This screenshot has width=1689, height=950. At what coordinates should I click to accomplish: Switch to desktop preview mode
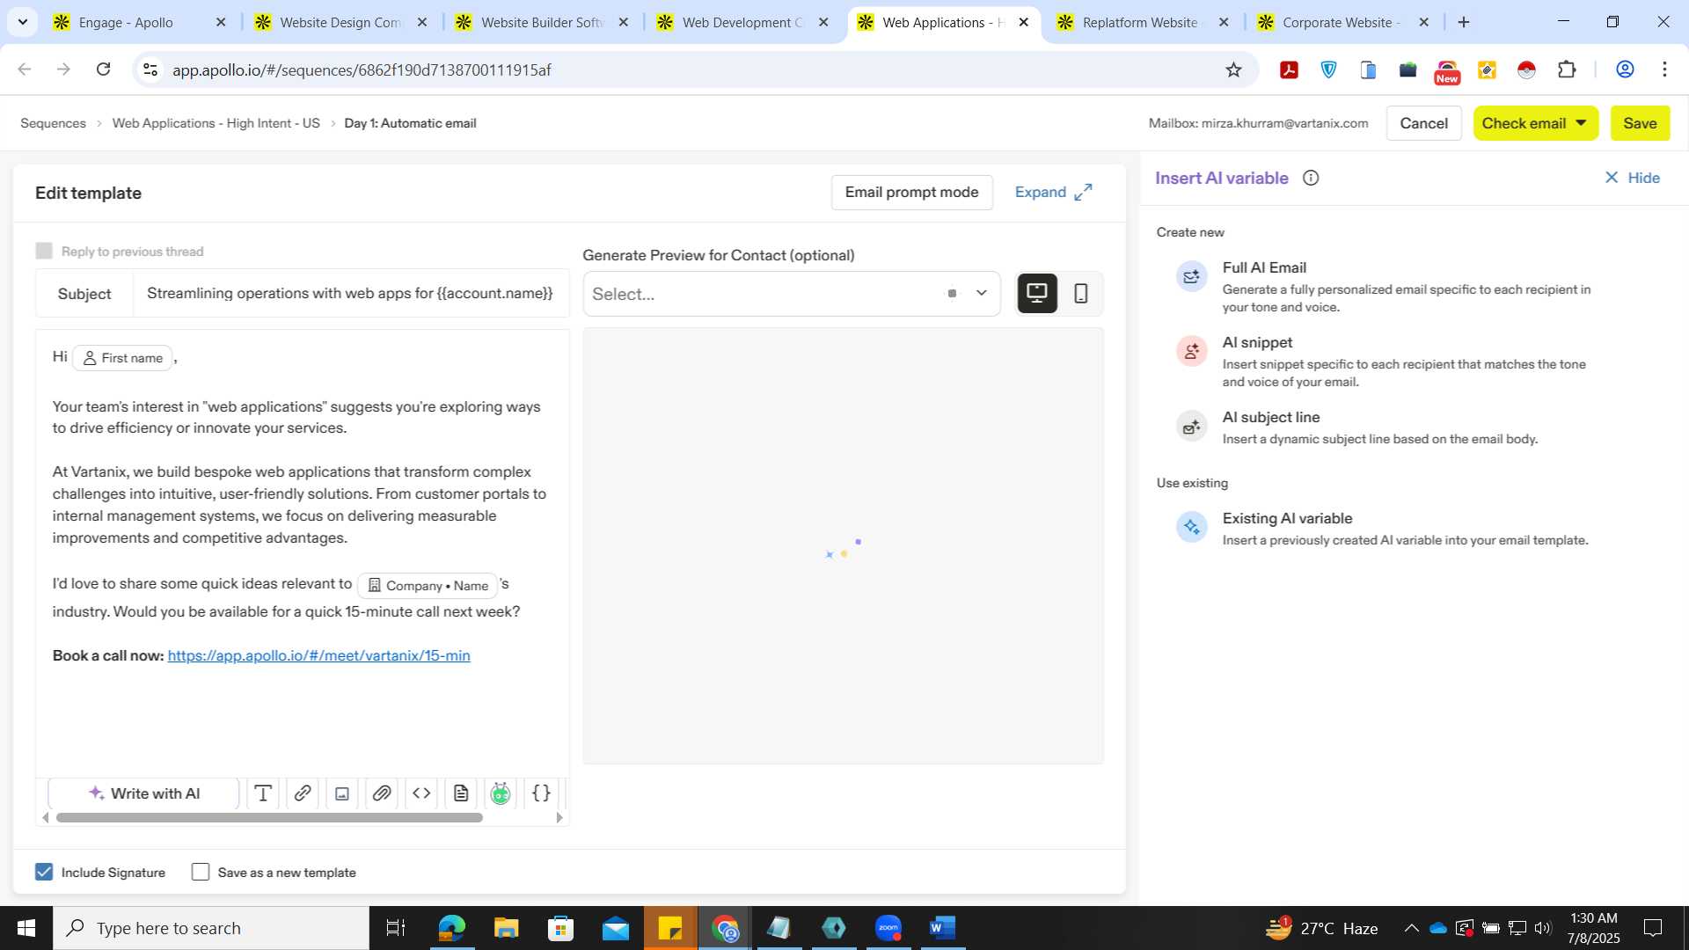click(1037, 293)
